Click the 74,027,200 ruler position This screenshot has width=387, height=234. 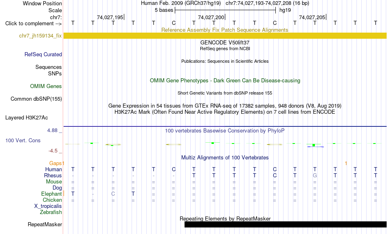pos(211,17)
